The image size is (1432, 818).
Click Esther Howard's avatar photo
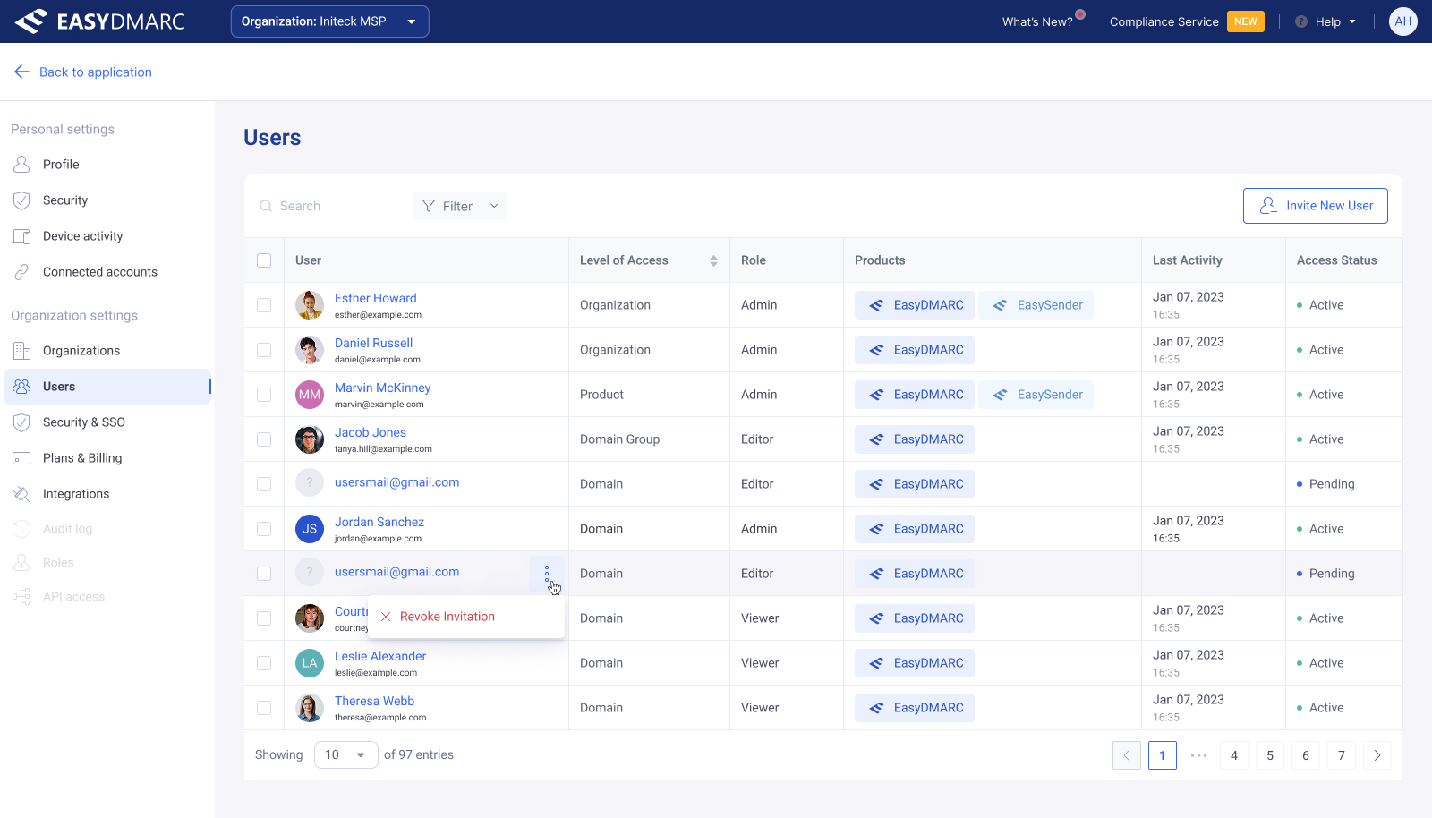tap(310, 305)
